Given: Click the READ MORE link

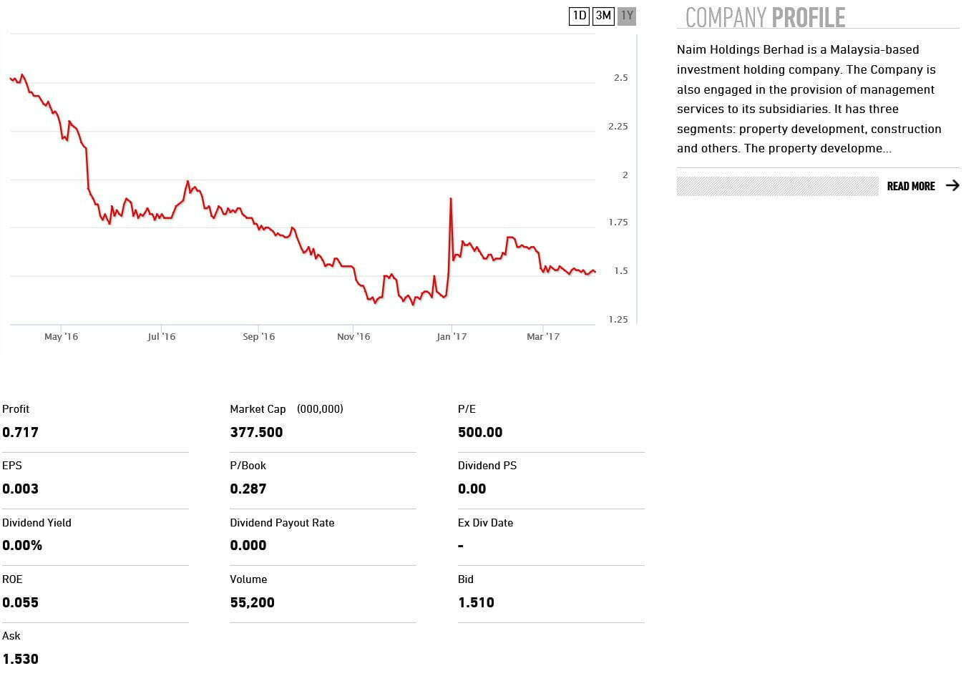Looking at the screenshot, I should click(910, 186).
